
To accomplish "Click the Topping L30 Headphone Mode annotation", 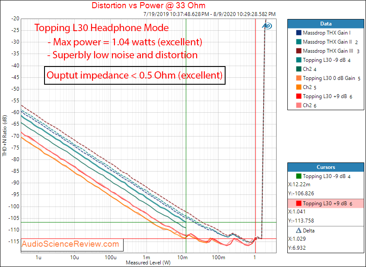I will [x=102, y=28].
